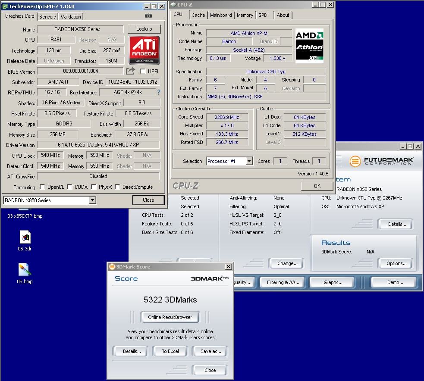Close the 3DMark Score dialog with X
Viewport: 424px width, 381px height.
[229, 267]
